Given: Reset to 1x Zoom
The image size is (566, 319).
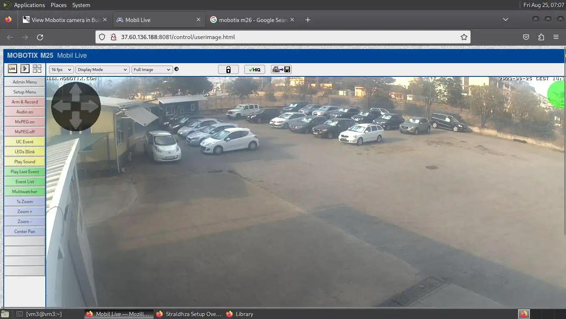Looking at the screenshot, I should [25, 201].
